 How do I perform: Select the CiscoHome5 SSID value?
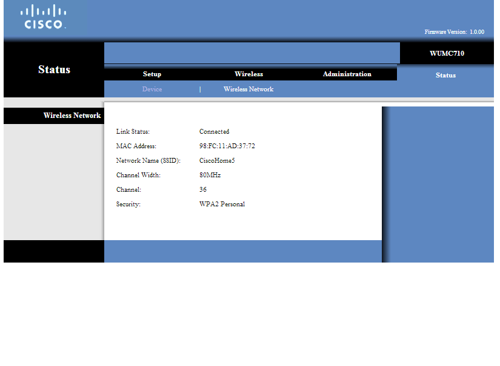[217, 161]
